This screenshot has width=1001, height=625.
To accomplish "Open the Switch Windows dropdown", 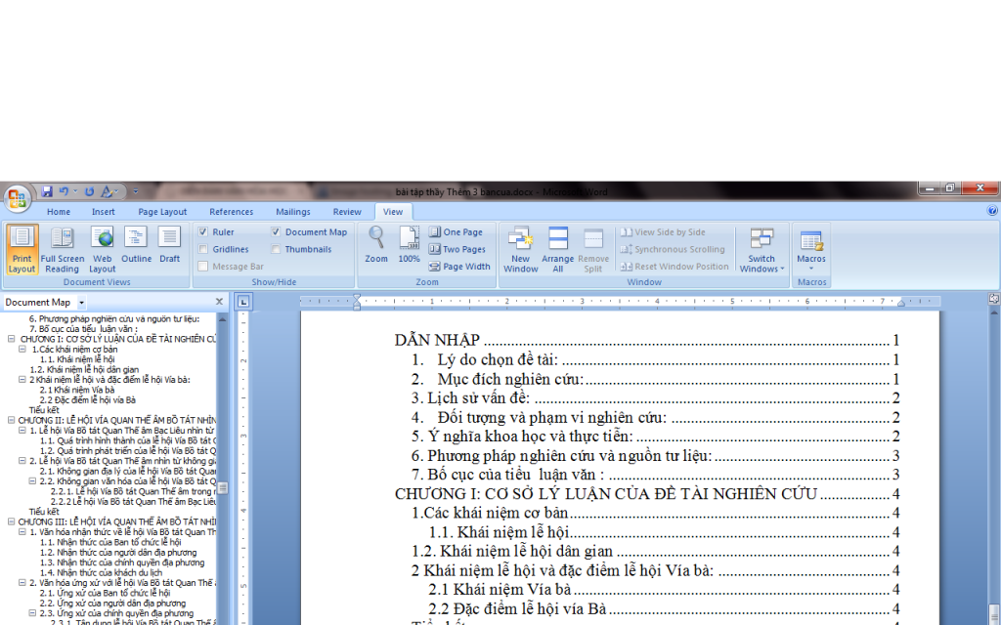I will pos(762,251).
